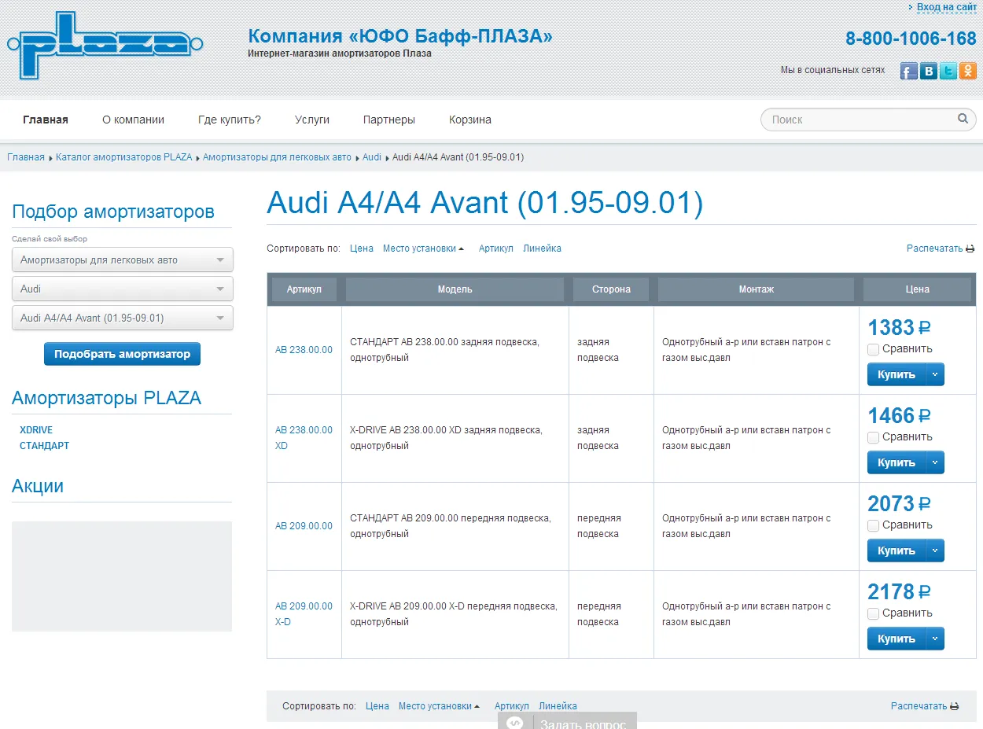This screenshot has width=983, height=729.
Task: Open the Где купить? menu item
Action: coord(230,120)
